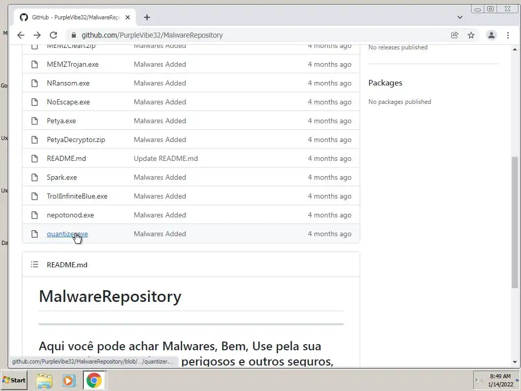The image size is (521, 391).
Task: Bookmark this page with the star icon
Action: (x=471, y=35)
